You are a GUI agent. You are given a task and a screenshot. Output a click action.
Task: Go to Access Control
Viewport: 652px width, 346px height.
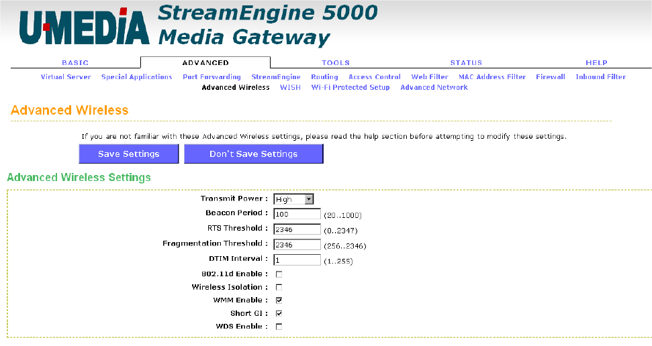pos(375,77)
